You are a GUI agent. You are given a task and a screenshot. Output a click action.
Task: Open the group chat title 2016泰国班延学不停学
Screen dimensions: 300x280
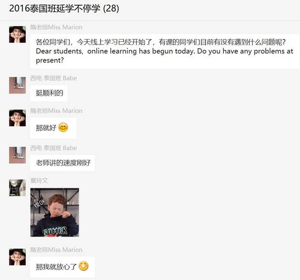coord(55,8)
